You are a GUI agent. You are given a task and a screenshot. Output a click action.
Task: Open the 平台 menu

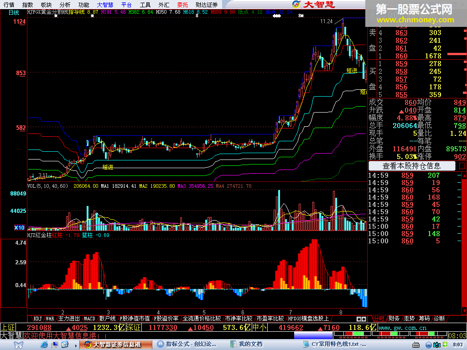click(x=127, y=5)
